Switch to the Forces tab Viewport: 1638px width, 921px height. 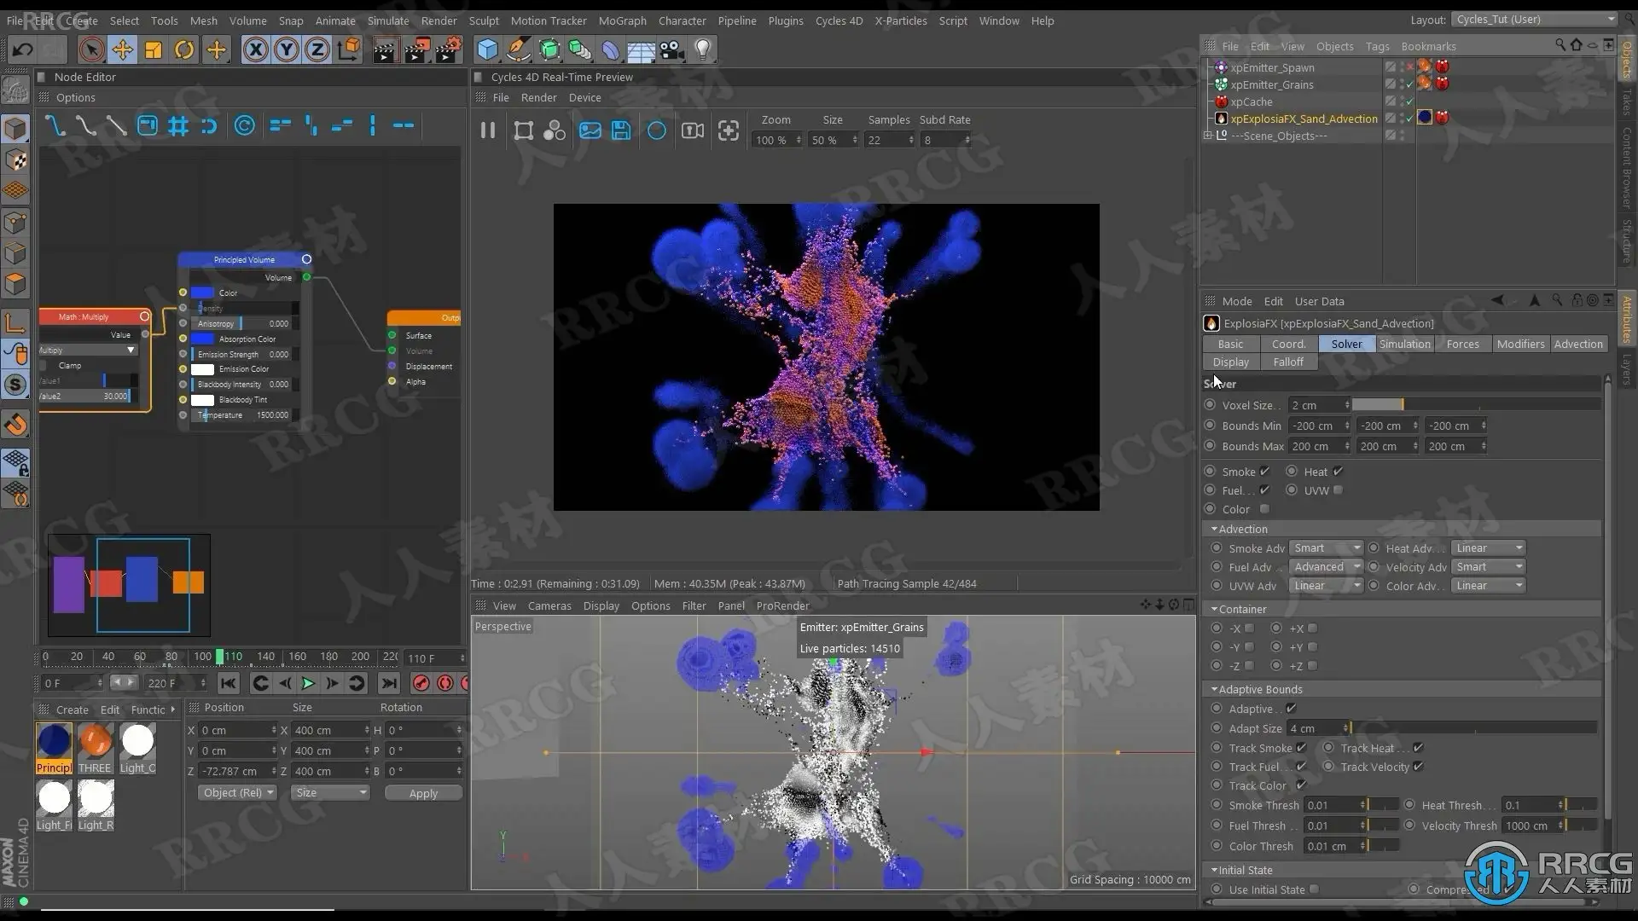pyautogui.click(x=1462, y=344)
